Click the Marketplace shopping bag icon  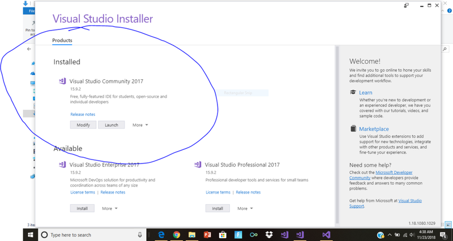click(x=353, y=128)
